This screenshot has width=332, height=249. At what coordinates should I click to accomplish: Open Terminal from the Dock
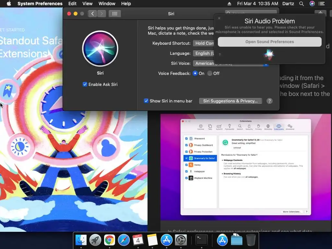click(202, 240)
